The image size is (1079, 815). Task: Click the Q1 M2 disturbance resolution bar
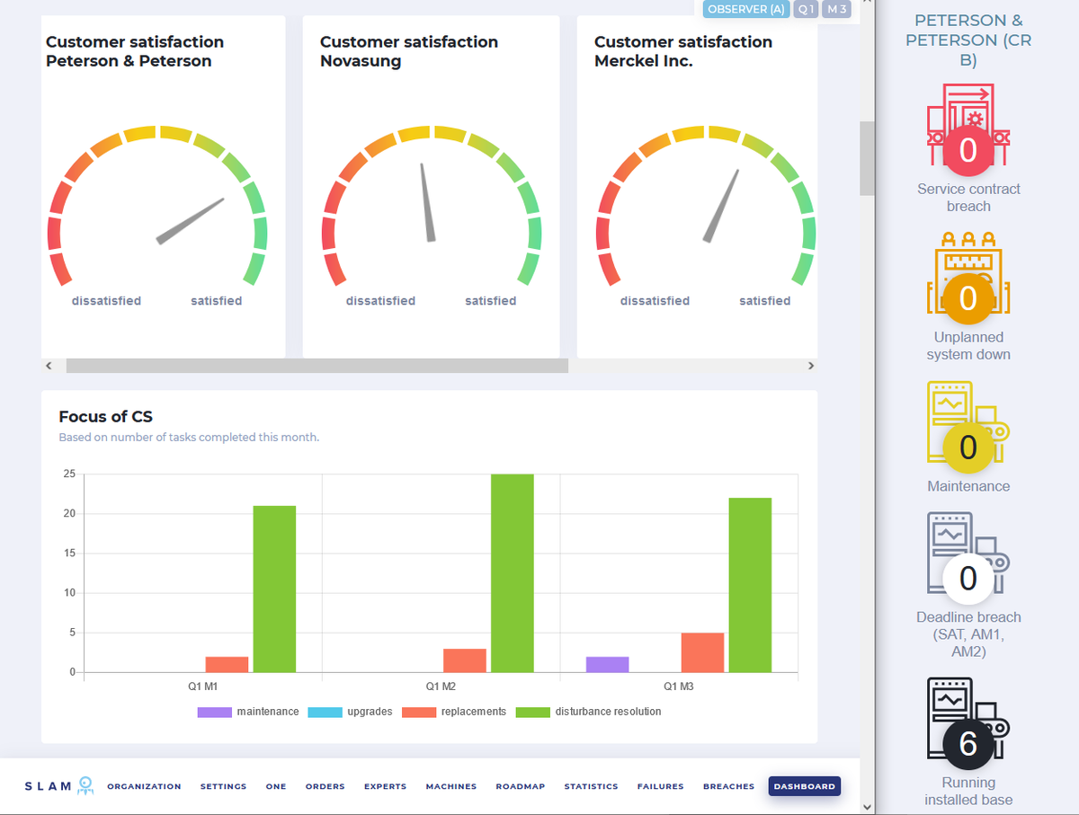(x=513, y=573)
